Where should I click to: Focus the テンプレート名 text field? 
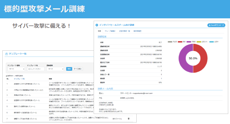point(35,69)
